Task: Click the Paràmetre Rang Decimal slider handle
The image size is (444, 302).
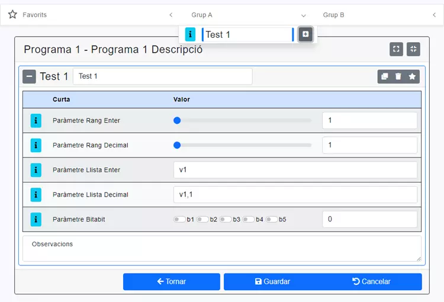Action: tap(177, 145)
